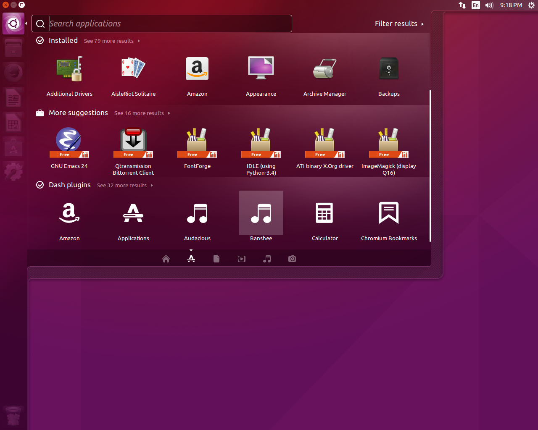The width and height of the screenshot is (538, 430).
Task: Switch to the Music lens
Action: (x=267, y=259)
